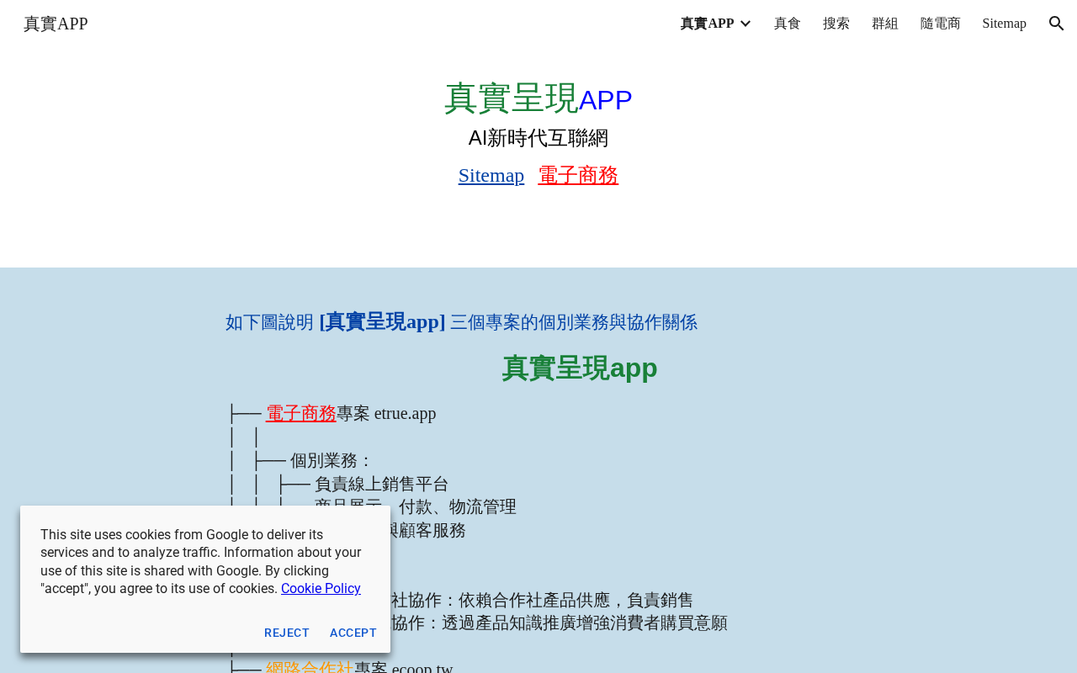Open the red 電子商務 link under the heading

578,175
